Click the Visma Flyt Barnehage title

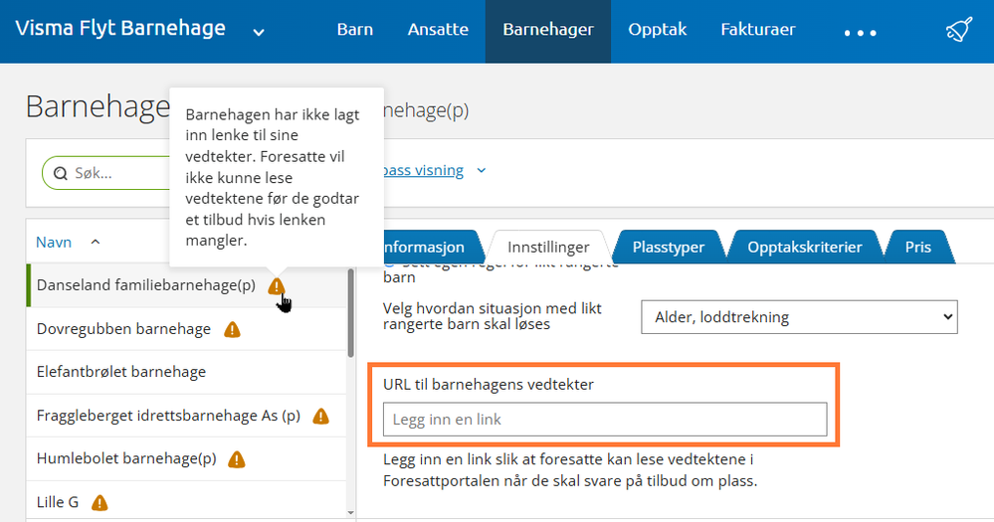(120, 29)
